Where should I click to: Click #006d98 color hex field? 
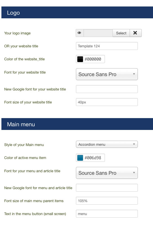pyautogui.click(x=93, y=158)
